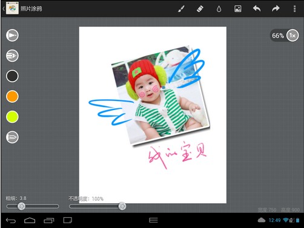The height and width of the screenshot is (228, 304).
Task: Choose the marker pen brush preset
Action: click(x=12, y=36)
